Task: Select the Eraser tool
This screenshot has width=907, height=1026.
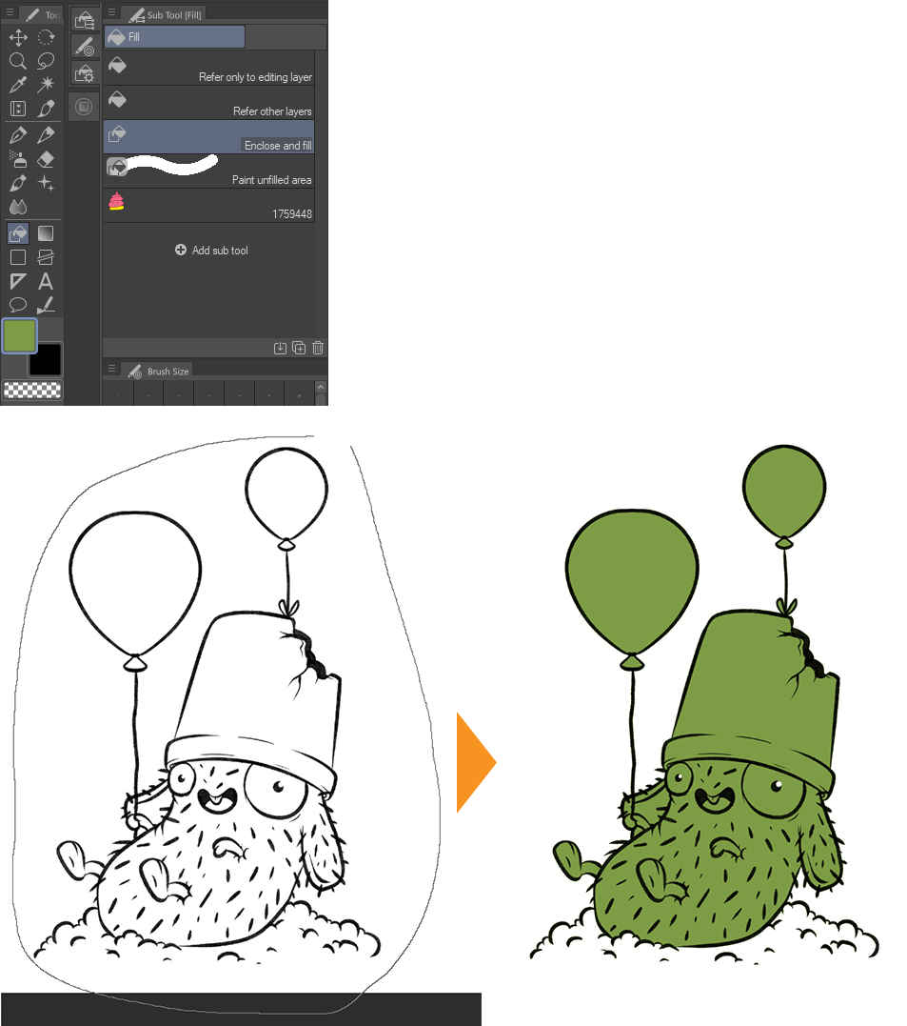Action: 46,159
